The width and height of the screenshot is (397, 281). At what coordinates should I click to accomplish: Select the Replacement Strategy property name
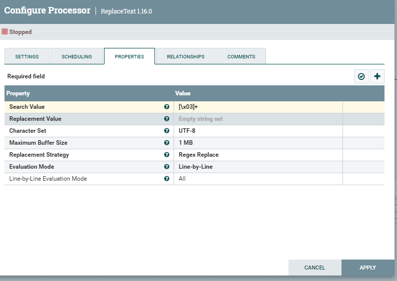39,155
